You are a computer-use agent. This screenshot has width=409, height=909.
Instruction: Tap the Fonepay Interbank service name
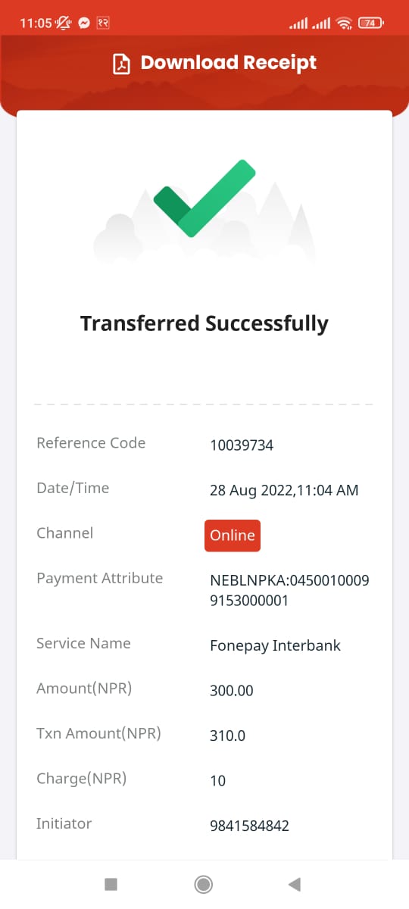coord(276,646)
